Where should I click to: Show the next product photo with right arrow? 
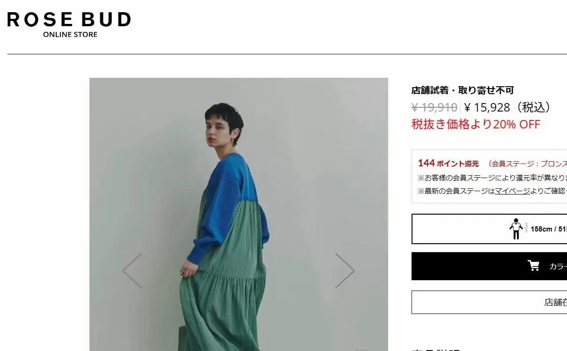[x=345, y=270]
